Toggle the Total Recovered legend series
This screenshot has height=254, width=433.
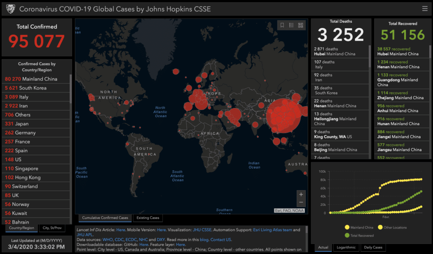tap(359, 235)
